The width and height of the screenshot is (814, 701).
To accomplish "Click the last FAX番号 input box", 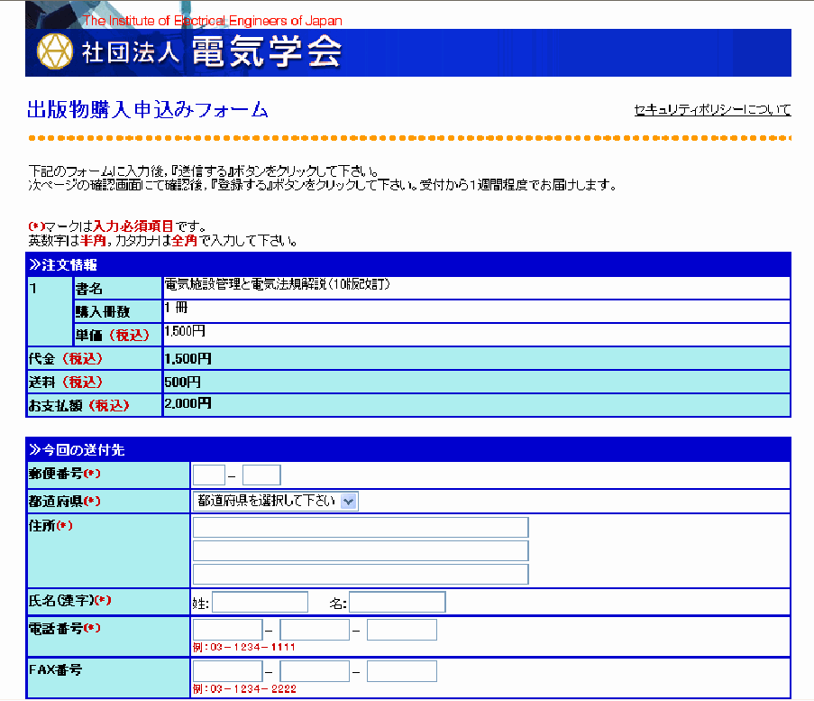I will [402, 671].
